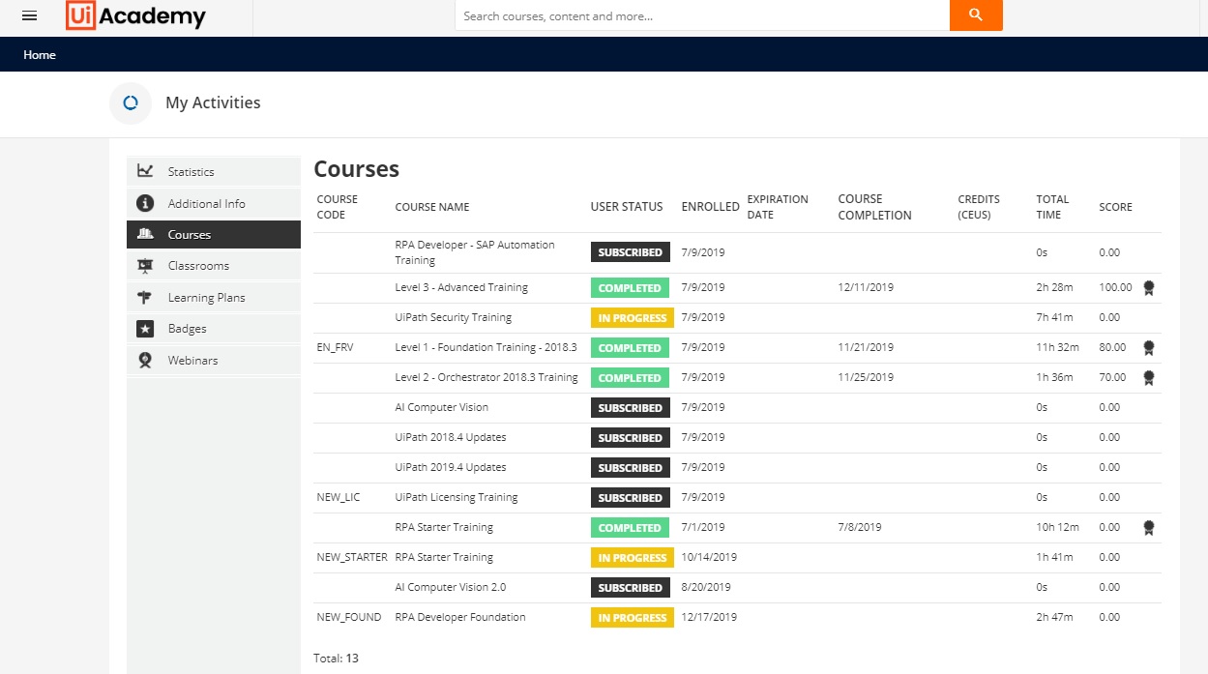Viewport: 1208px width, 674px height.
Task: Click the COURSE CODE column header
Action: click(338, 207)
